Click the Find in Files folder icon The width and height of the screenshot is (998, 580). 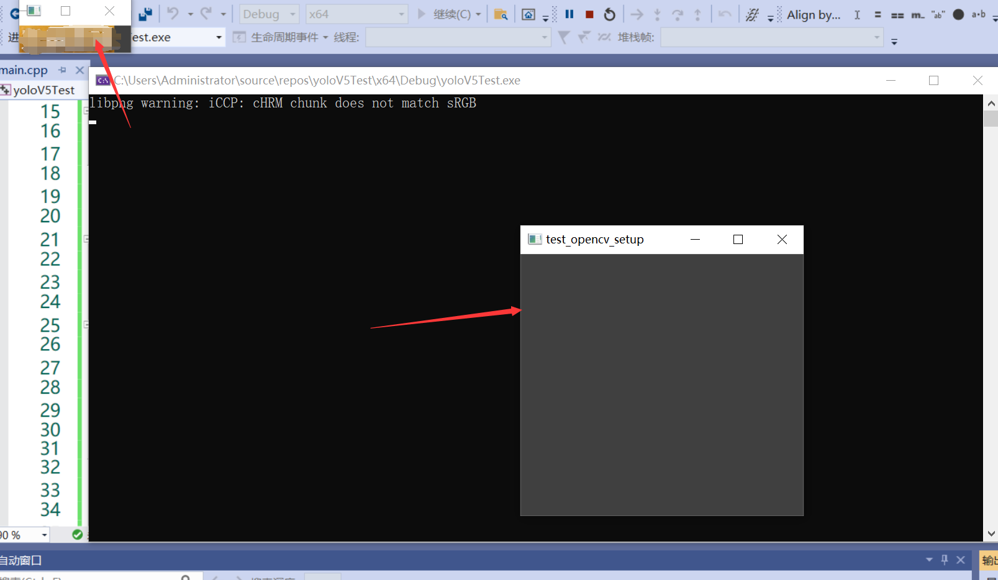[501, 14]
